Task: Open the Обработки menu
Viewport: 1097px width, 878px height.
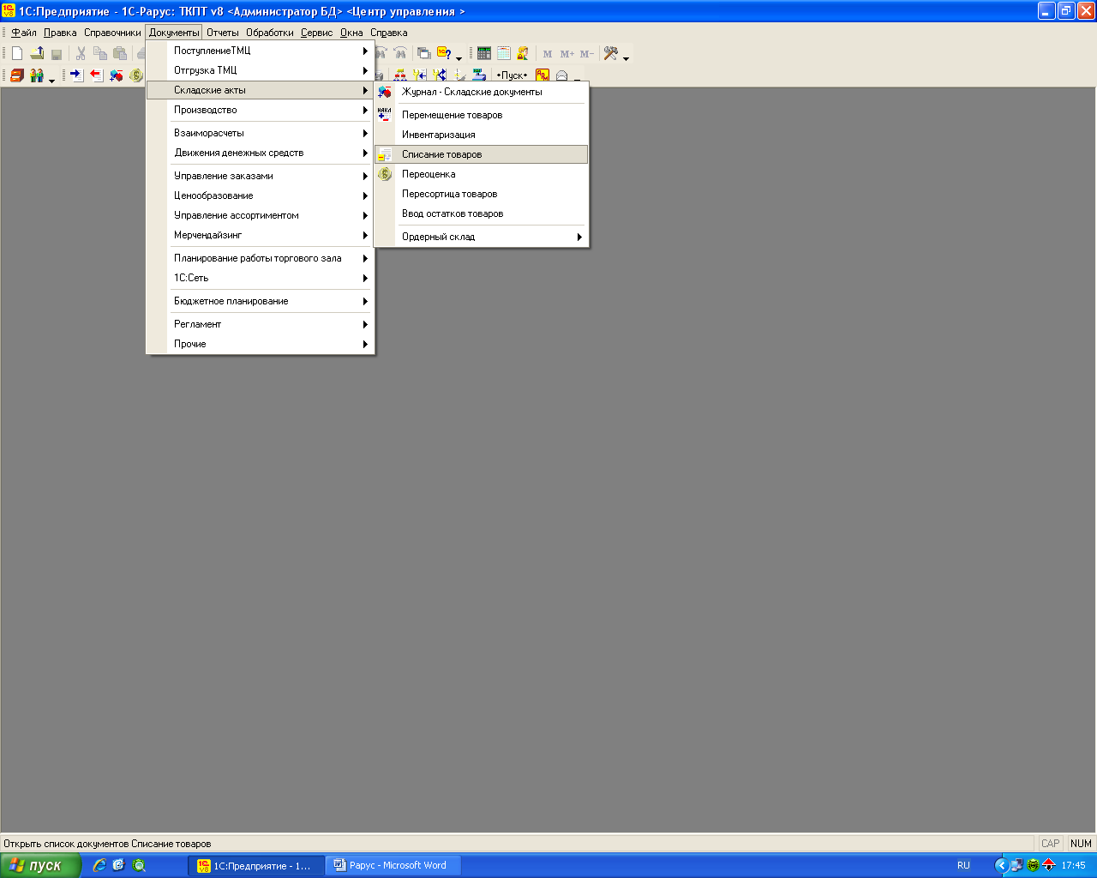Action: tap(270, 33)
